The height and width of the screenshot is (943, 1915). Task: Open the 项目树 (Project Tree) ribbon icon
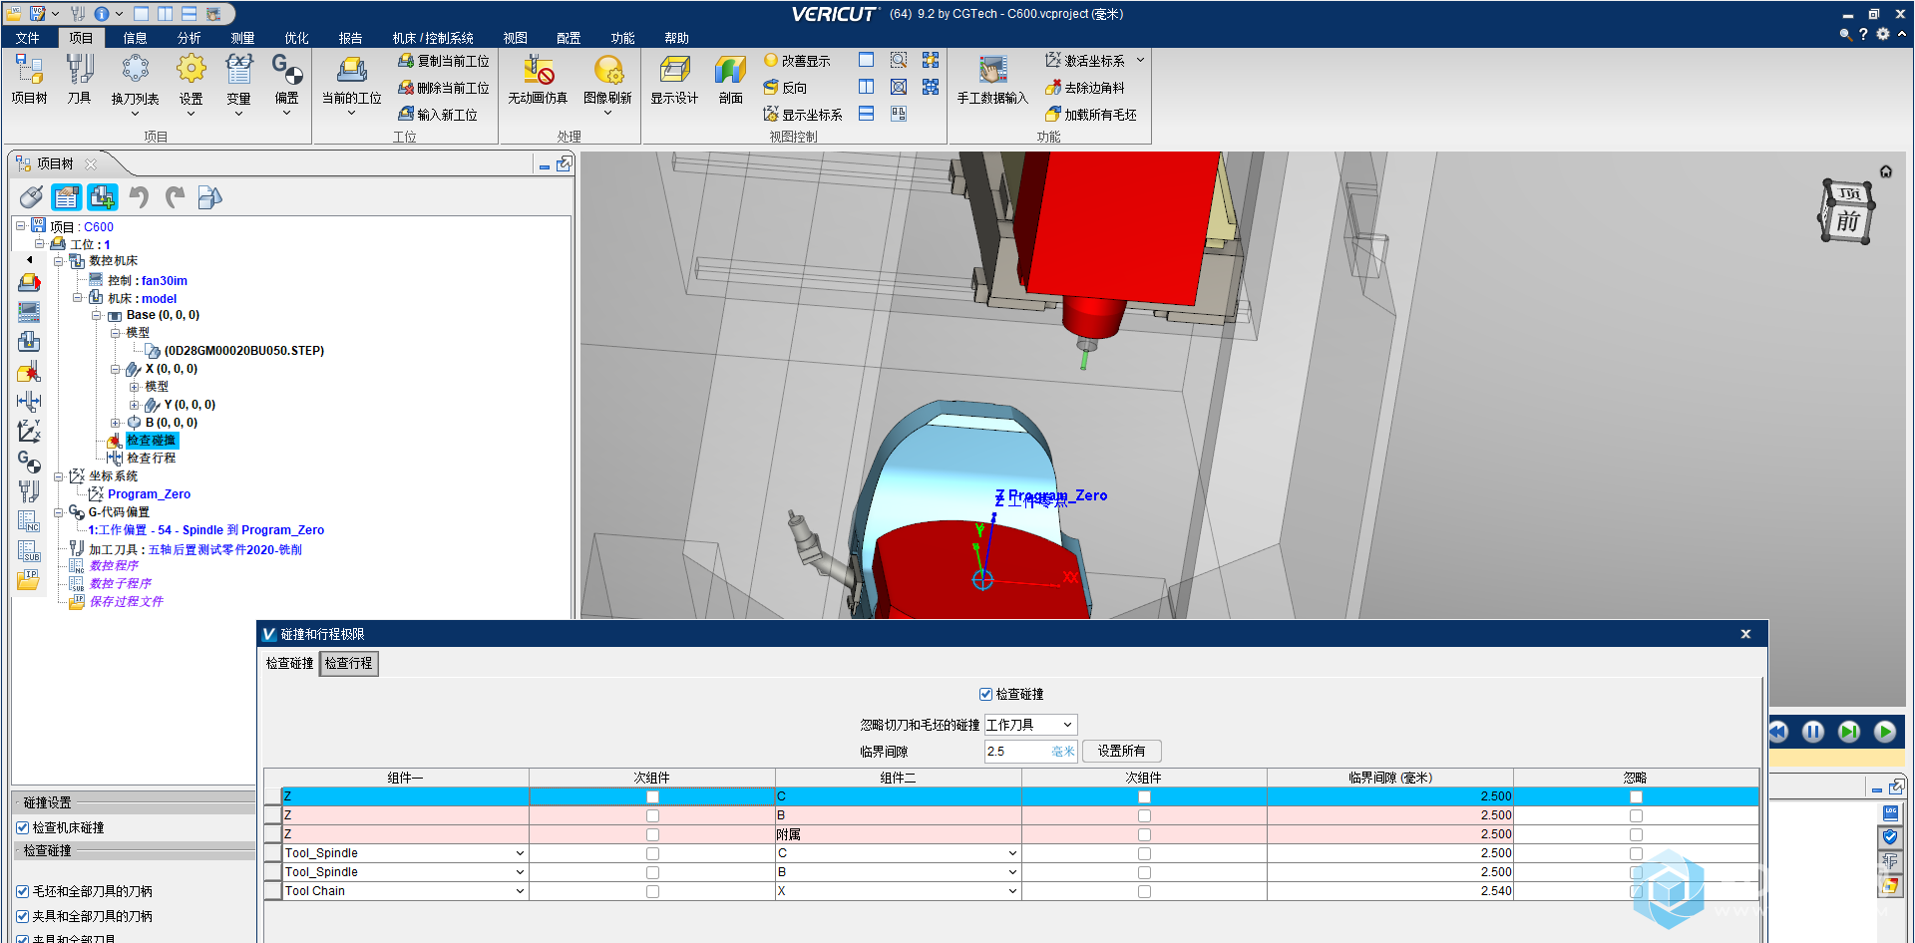(x=29, y=79)
